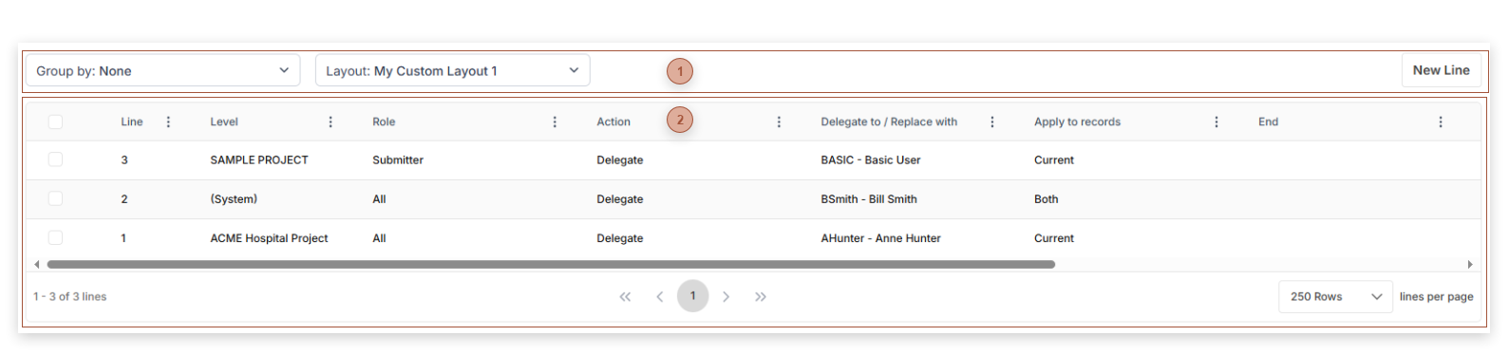The height and width of the screenshot is (355, 1509).
Task: Click line number 2 cell
Action: (x=124, y=198)
